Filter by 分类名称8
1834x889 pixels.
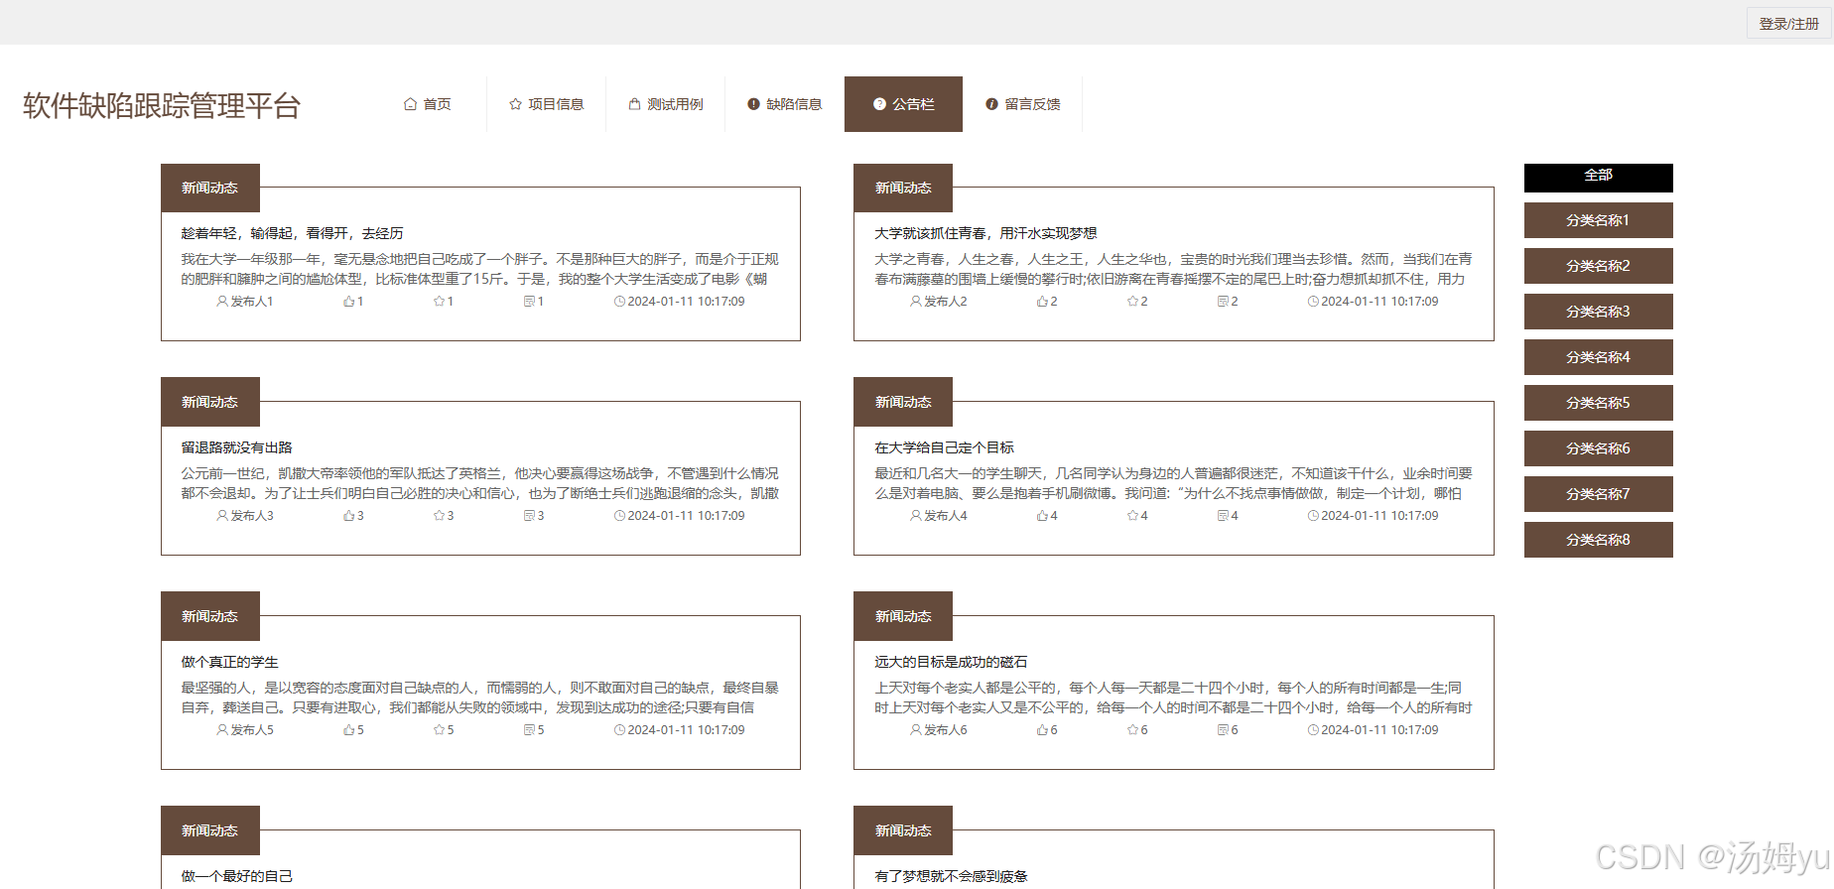pyautogui.click(x=1599, y=540)
